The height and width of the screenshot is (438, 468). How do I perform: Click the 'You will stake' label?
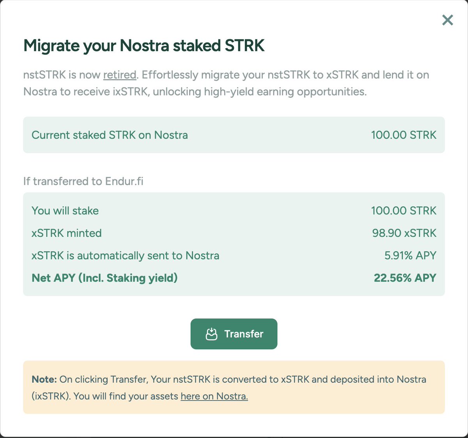65,211
